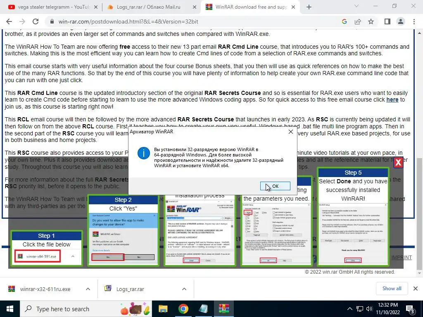The height and width of the screenshot is (317, 423).
Task: Open downloaded winrar-x32-611ru.exe file
Action: (45, 289)
